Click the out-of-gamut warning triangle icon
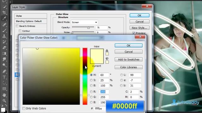Image resolution: width=202 pixels, height=113 pixels. [x=107, y=51]
